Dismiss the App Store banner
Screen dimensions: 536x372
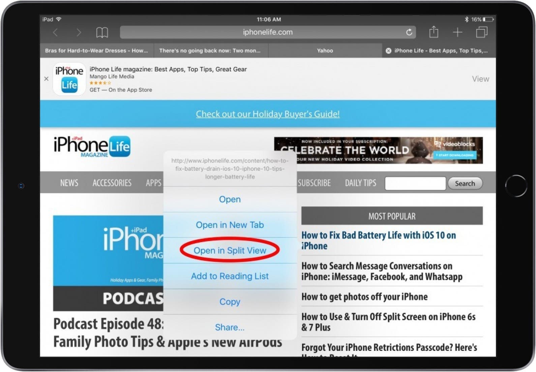click(47, 79)
